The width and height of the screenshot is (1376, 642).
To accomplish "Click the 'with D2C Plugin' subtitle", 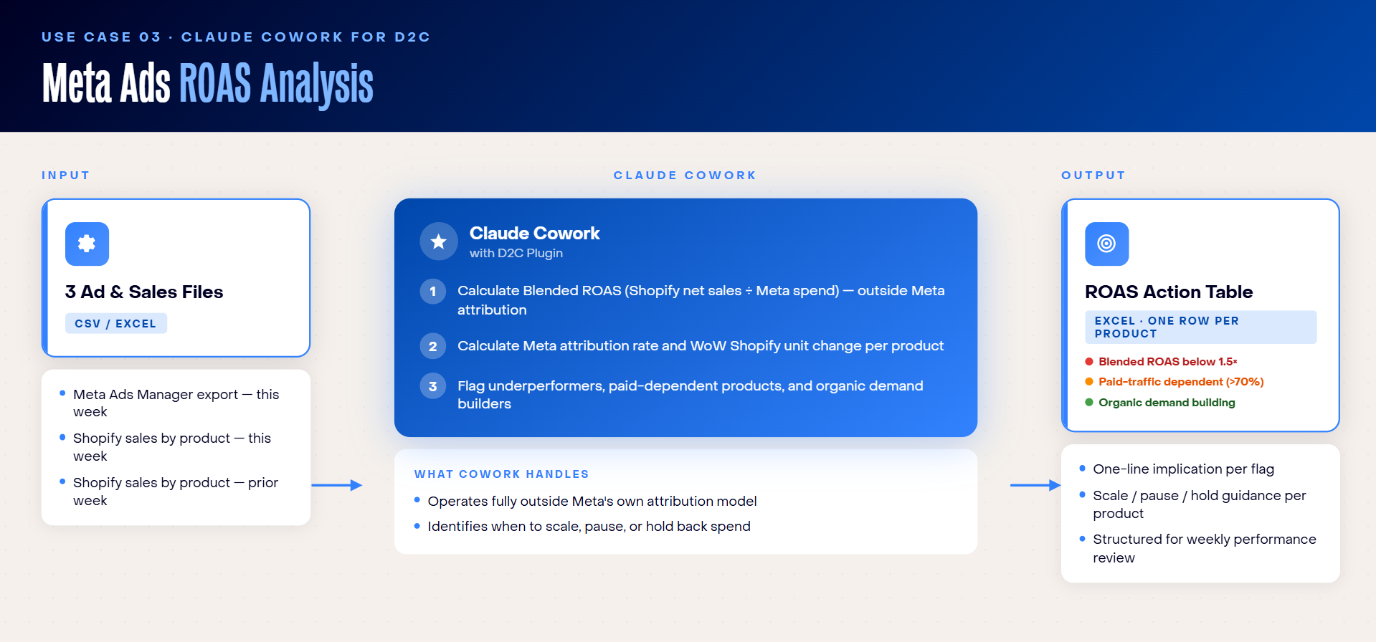I will [516, 253].
